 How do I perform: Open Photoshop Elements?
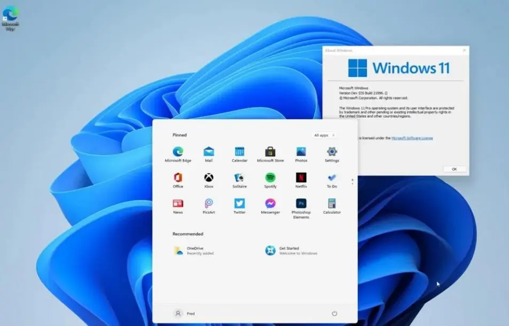(301, 208)
